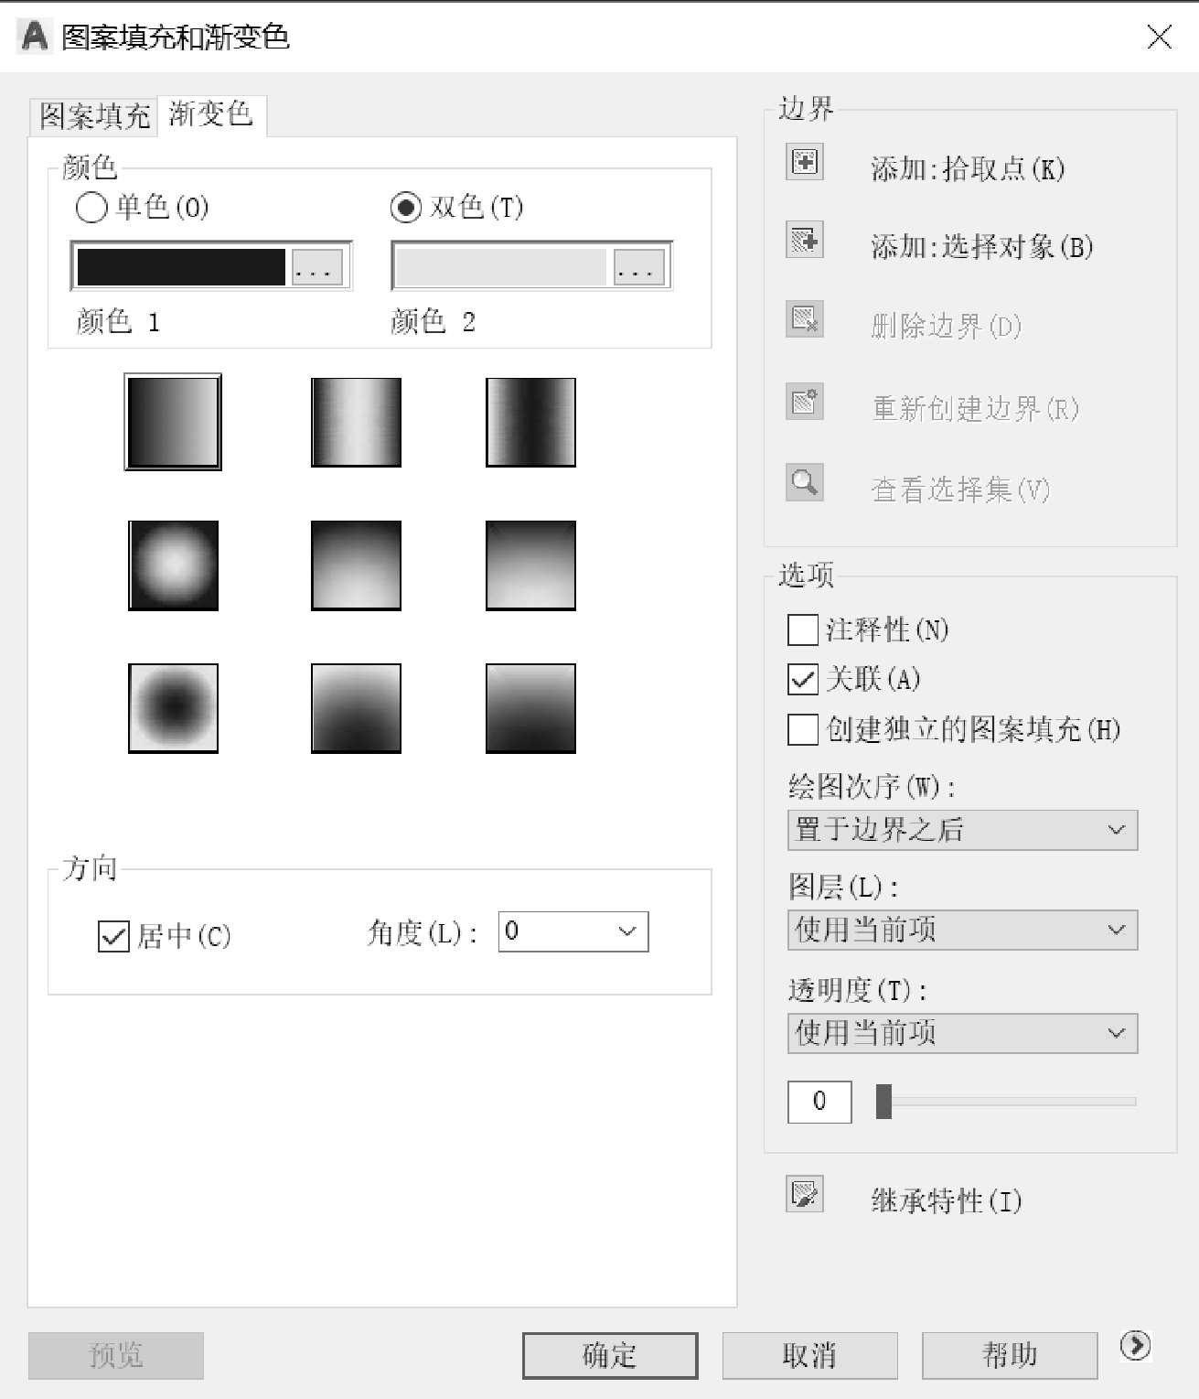Switch to the 图案填充 tab
1199x1399 pixels.
(93, 116)
